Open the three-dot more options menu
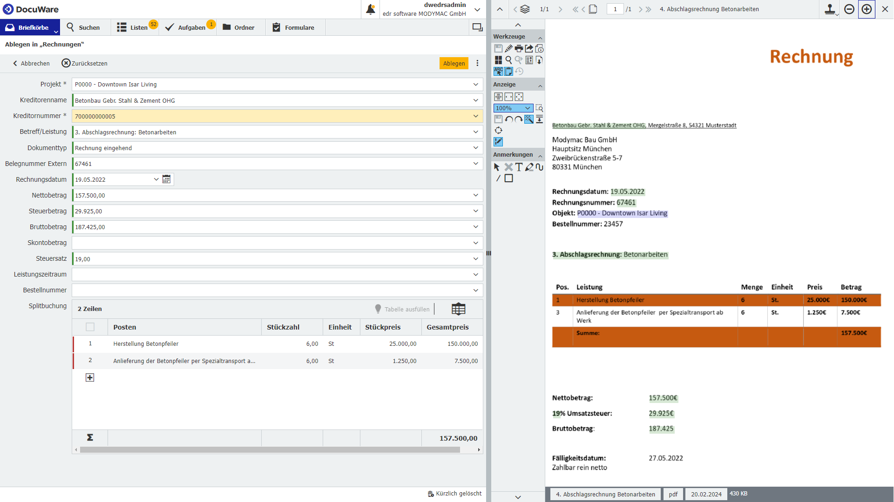This screenshot has height=502, width=894. pyautogui.click(x=477, y=63)
